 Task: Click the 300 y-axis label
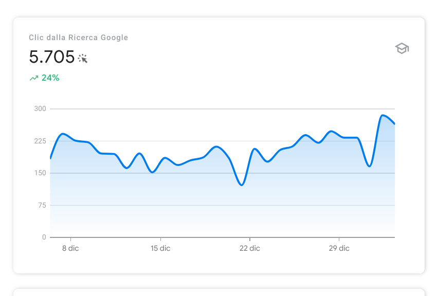click(x=40, y=109)
